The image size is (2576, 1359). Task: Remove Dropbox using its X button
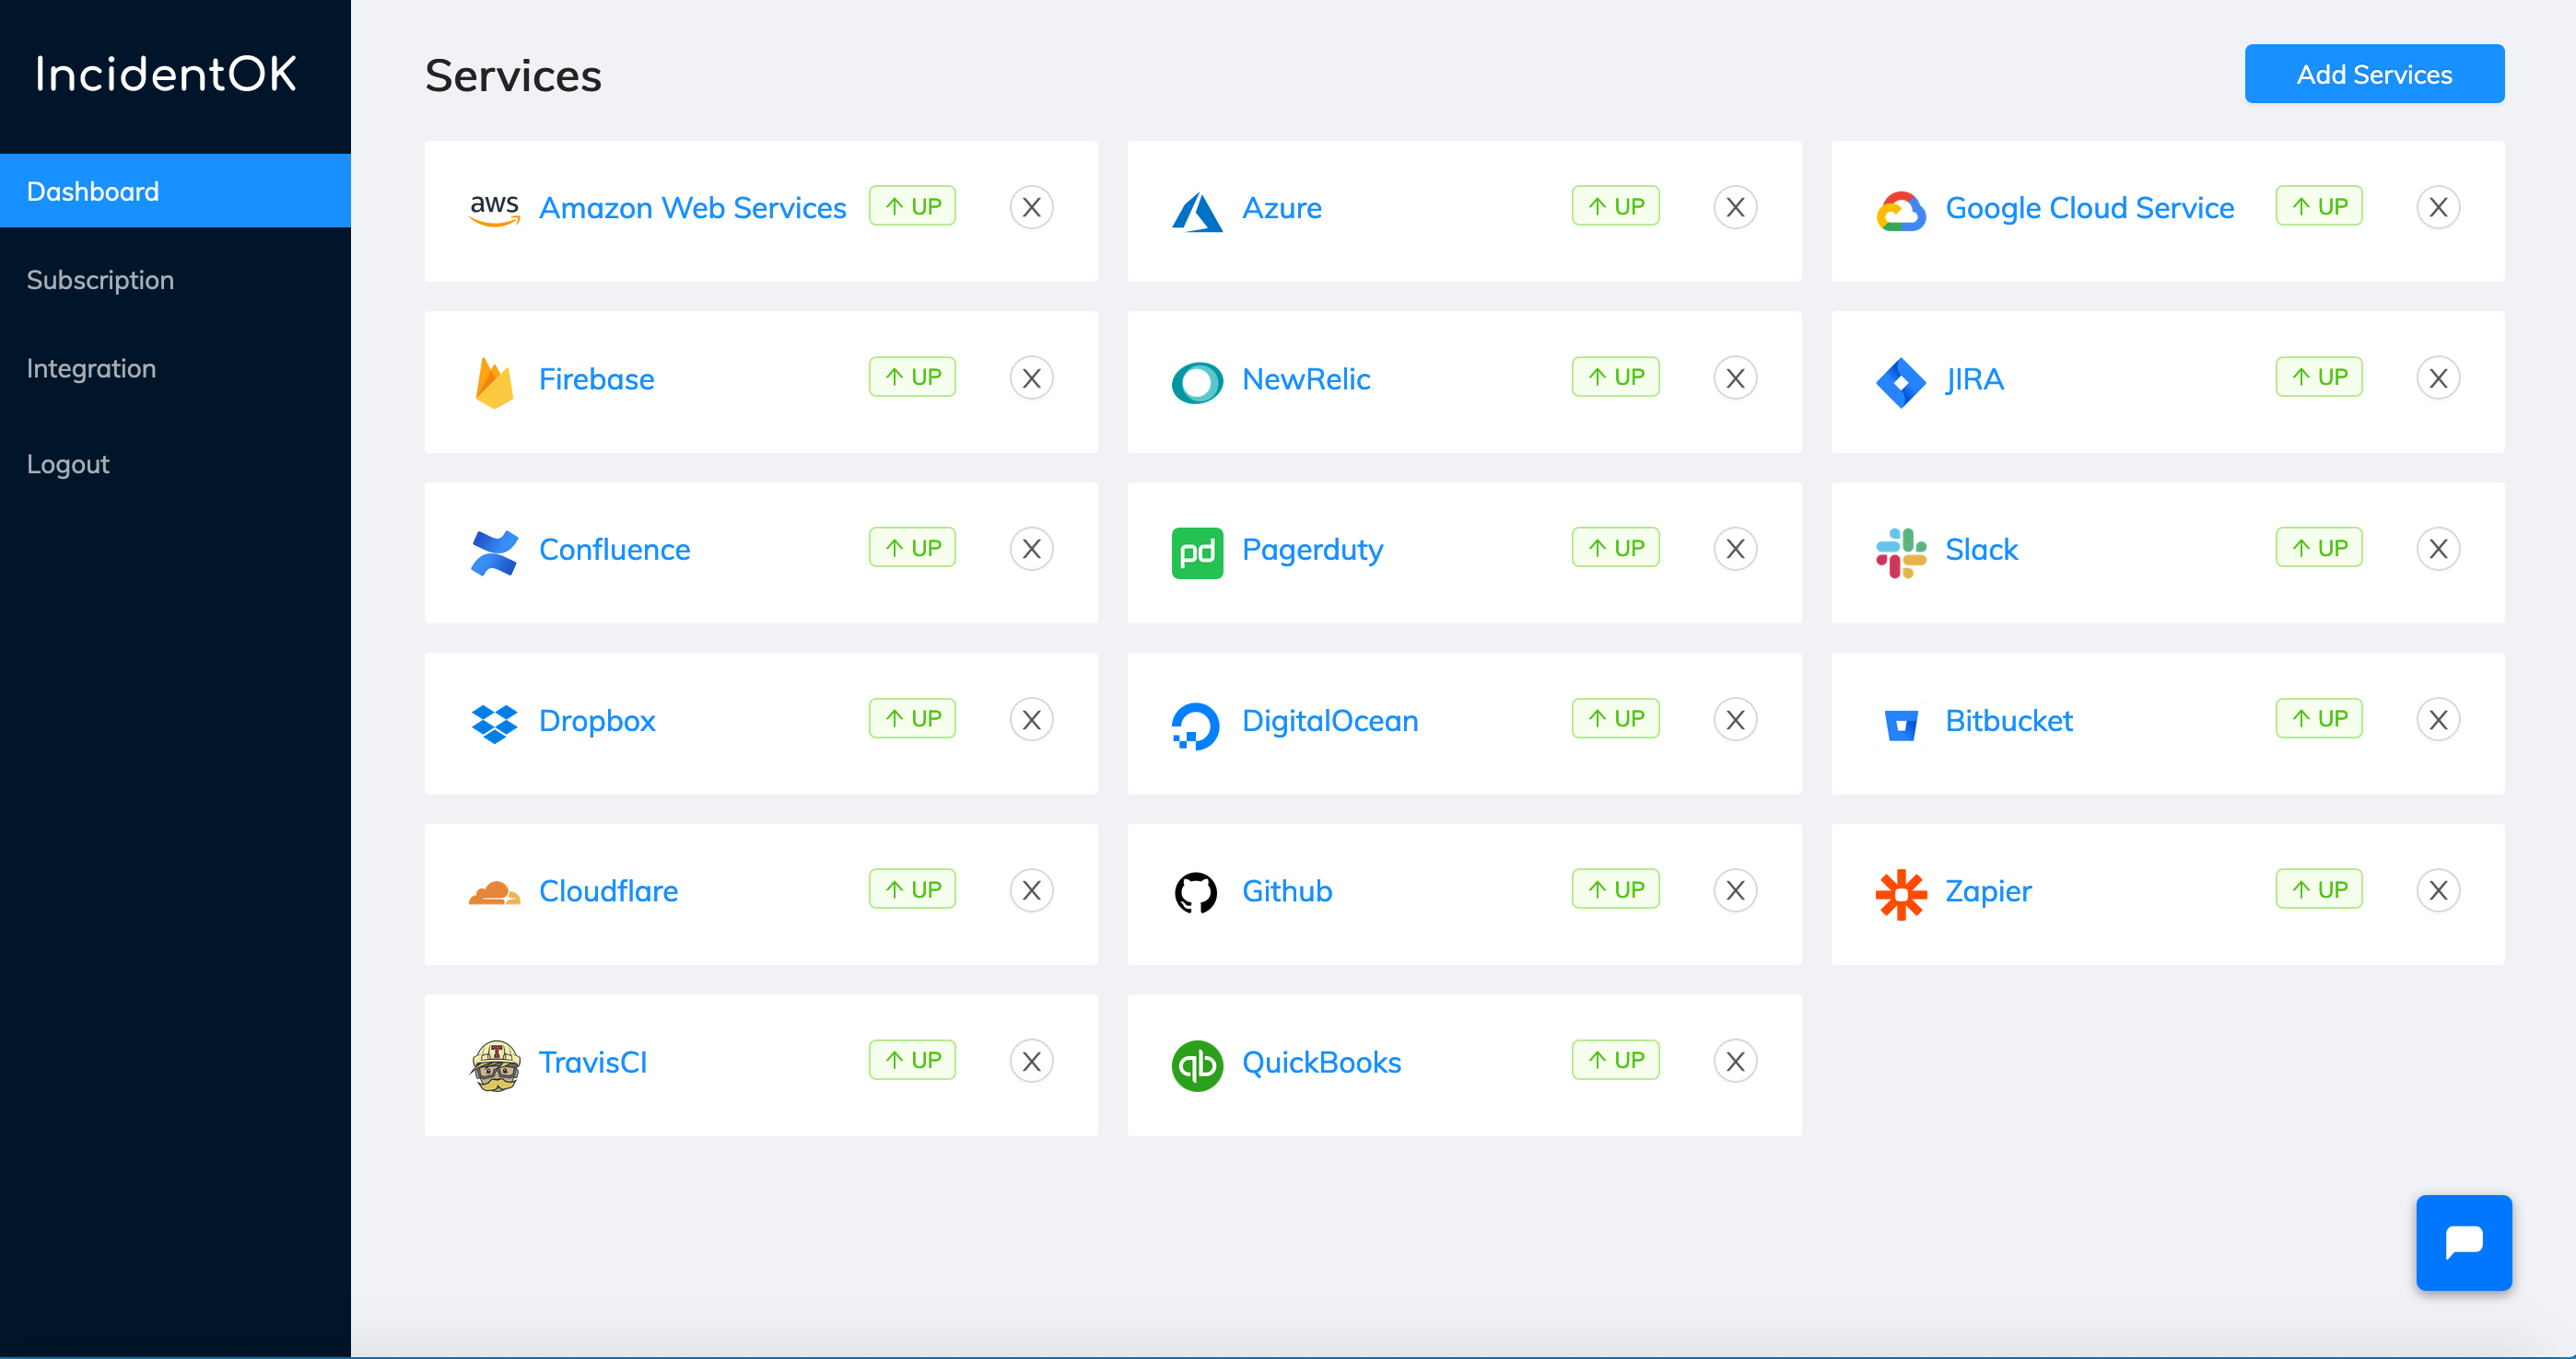tap(1031, 719)
